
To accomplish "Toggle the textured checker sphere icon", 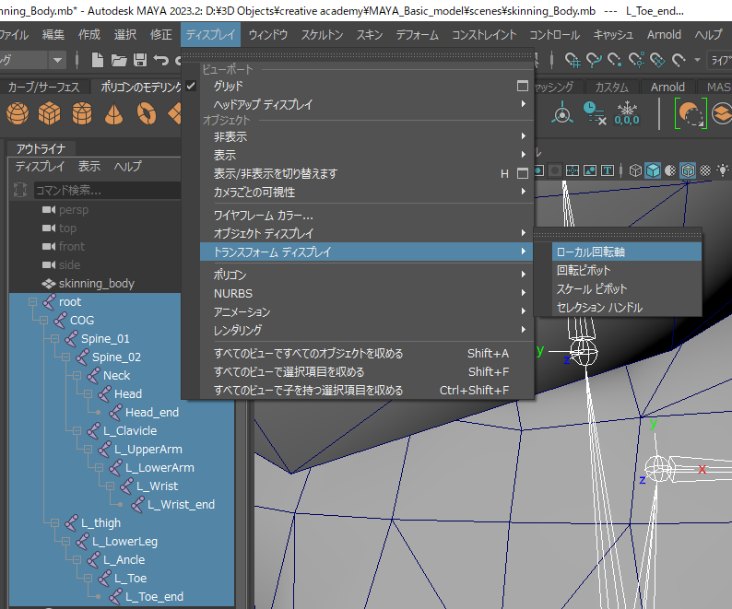I will tap(705, 170).
